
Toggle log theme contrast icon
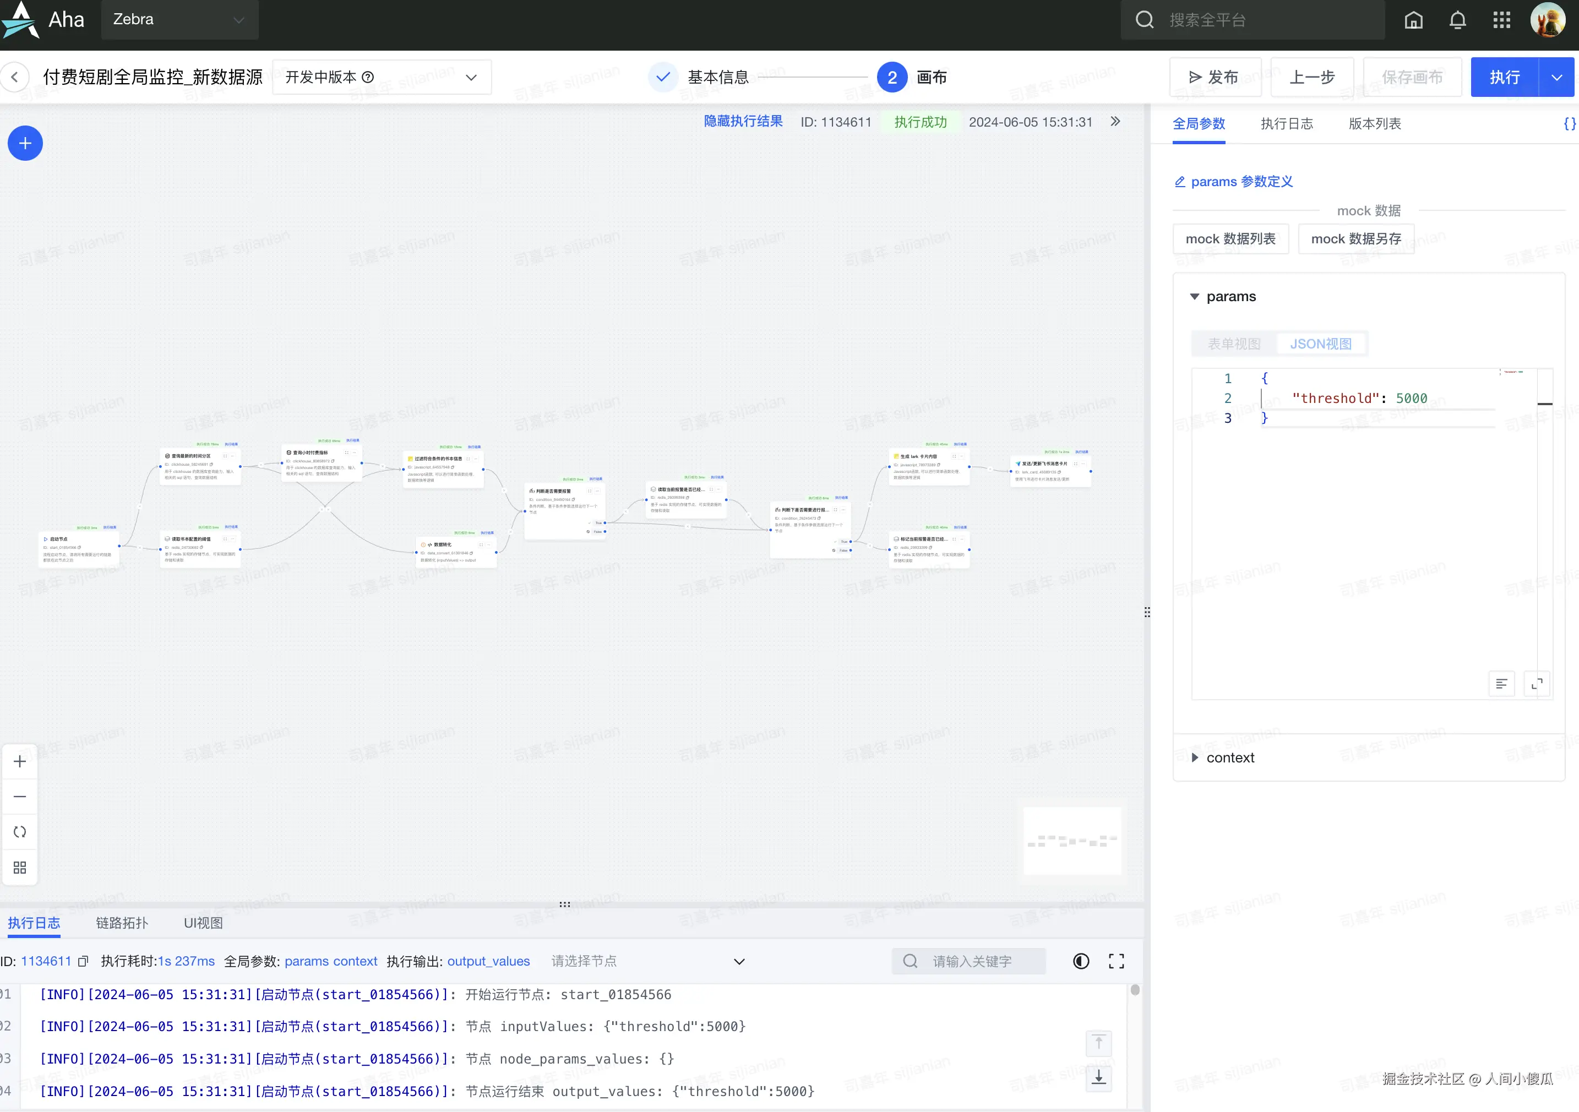pyautogui.click(x=1081, y=961)
